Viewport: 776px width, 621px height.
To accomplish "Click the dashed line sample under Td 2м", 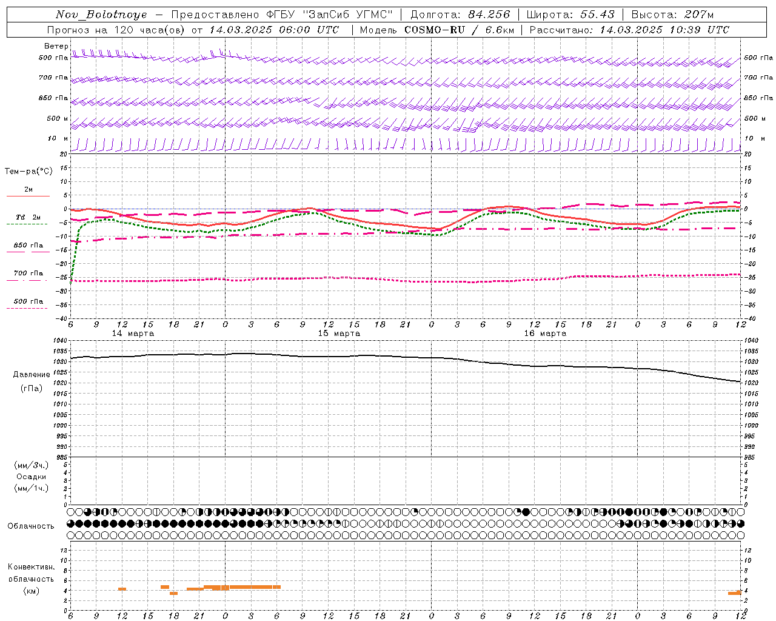I will (27, 224).
